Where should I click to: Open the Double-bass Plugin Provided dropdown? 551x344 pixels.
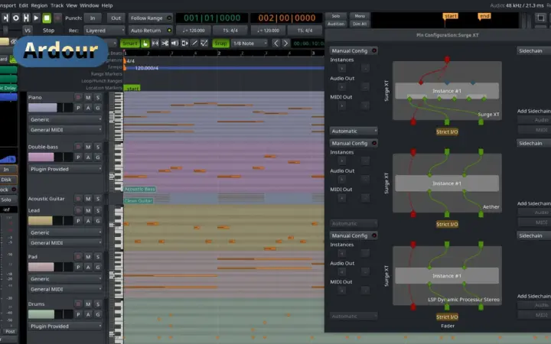point(65,169)
